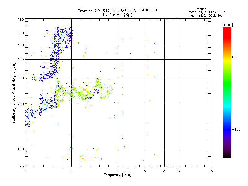Click the y-axis tick label '300'
Image resolution: width=248 pixels, height=186 pixels.
pyautogui.click(x=20, y=78)
